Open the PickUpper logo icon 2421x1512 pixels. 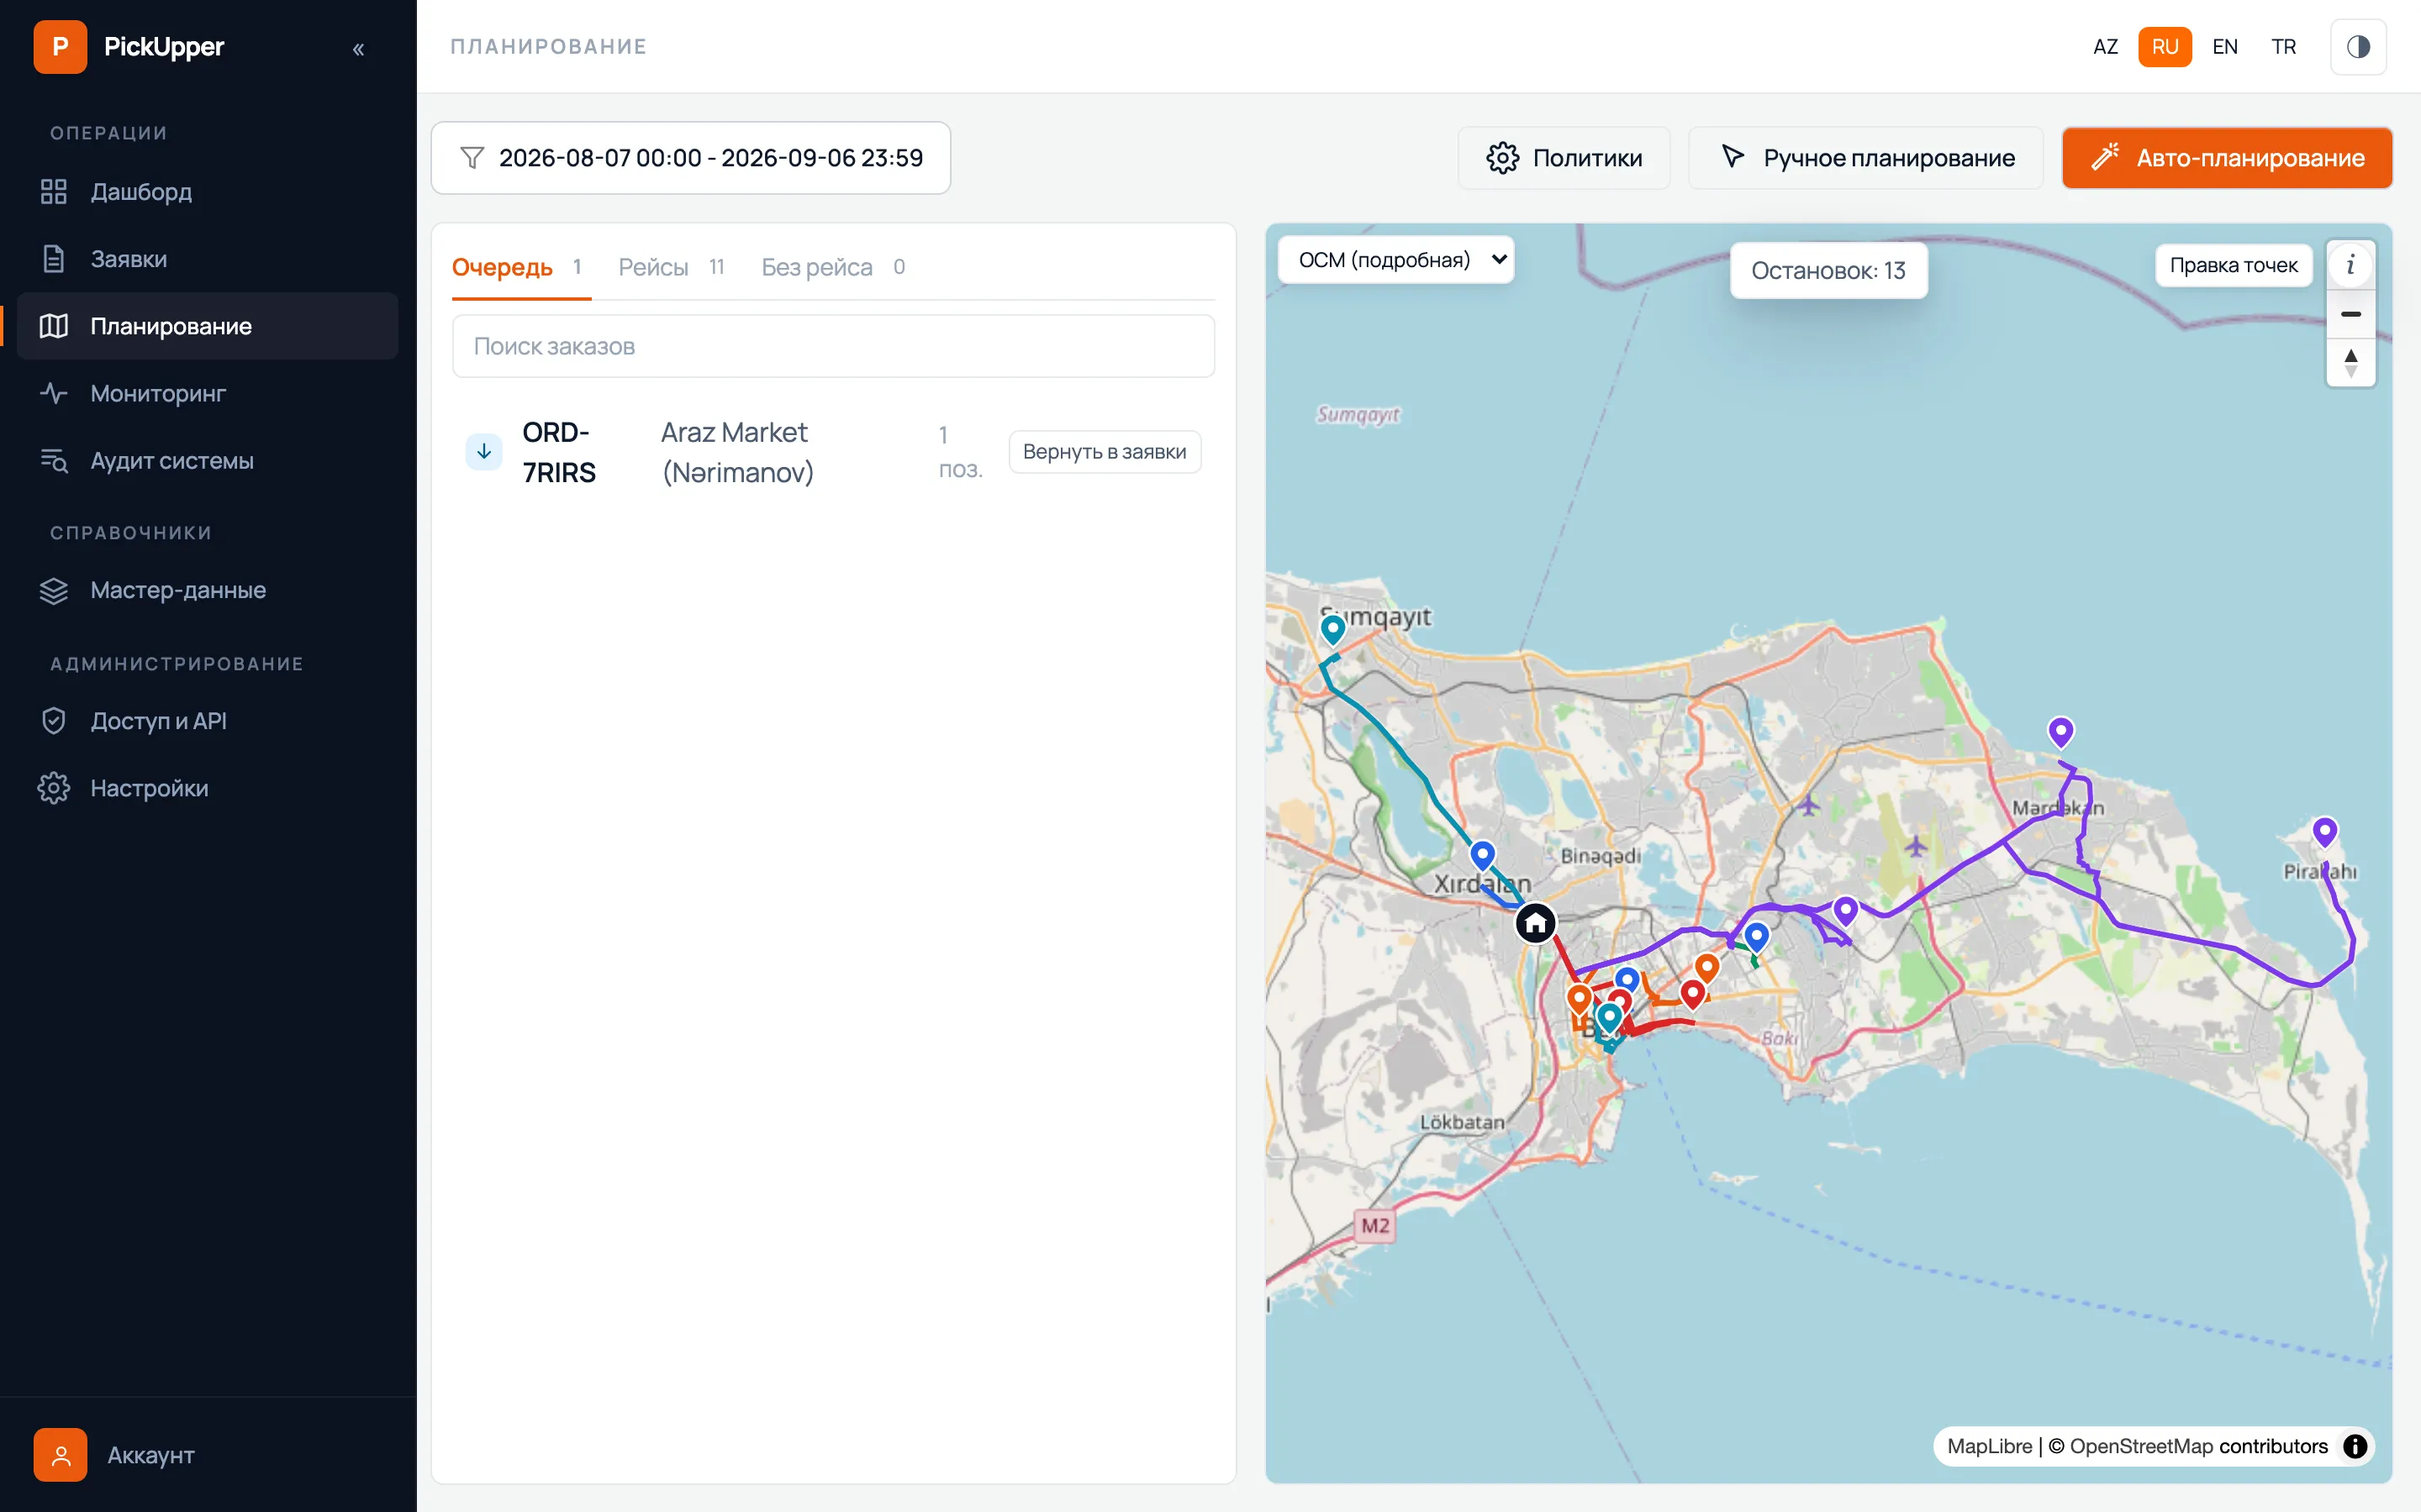pyautogui.click(x=60, y=47)
